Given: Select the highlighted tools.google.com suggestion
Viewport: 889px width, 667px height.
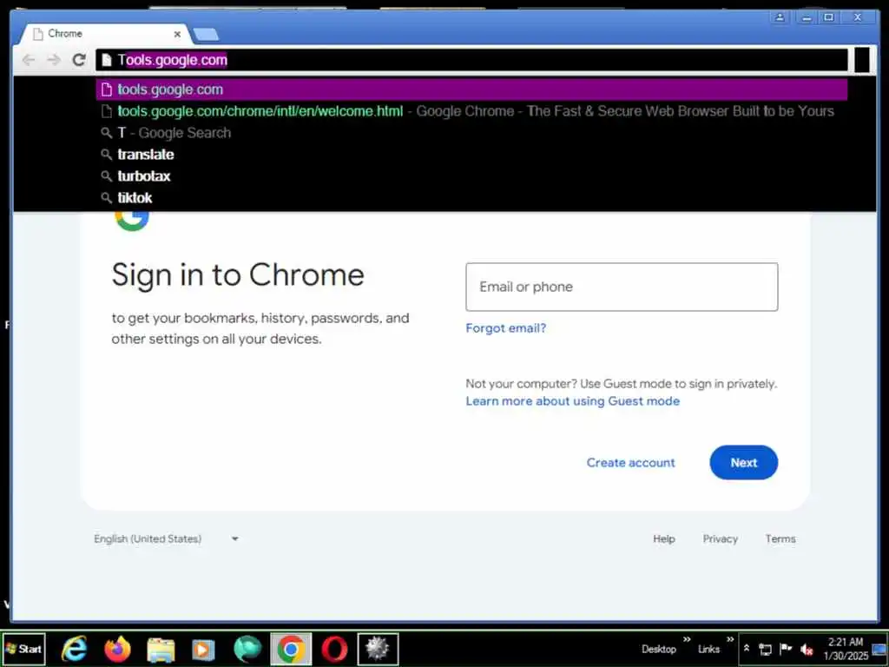Looking at the screenshot, I should click(471, 89).
